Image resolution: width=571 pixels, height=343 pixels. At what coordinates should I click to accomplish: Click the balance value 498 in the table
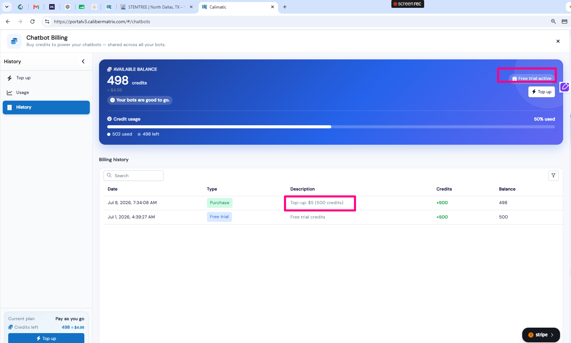[503, 203]
